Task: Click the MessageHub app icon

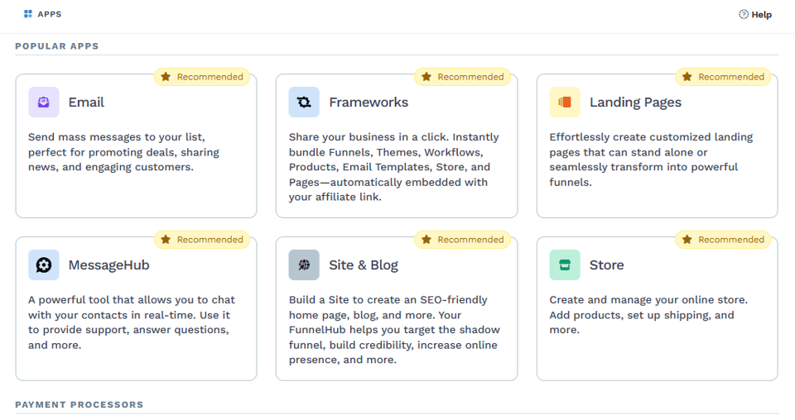Action: [44, 265]
